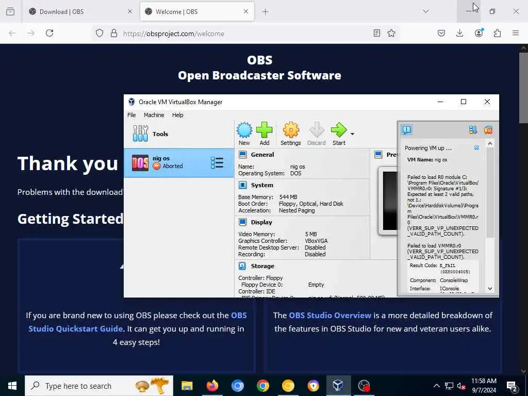Open the OBS Studio Overview link

(x=330, y=316)
